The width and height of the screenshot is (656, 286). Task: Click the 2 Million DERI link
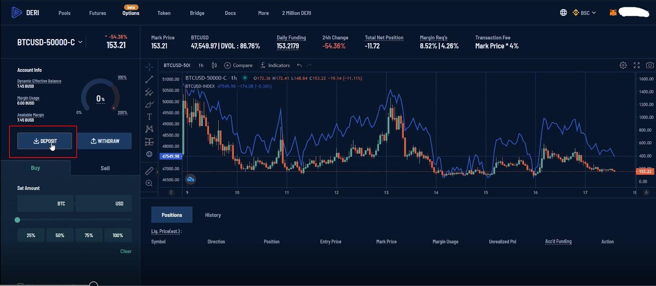296,13
